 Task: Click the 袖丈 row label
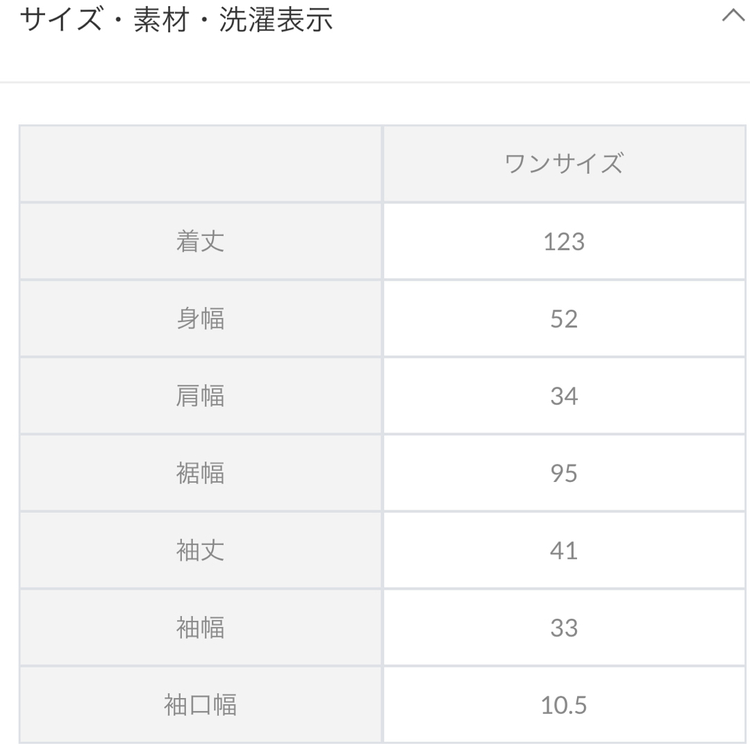click(201, 551)
